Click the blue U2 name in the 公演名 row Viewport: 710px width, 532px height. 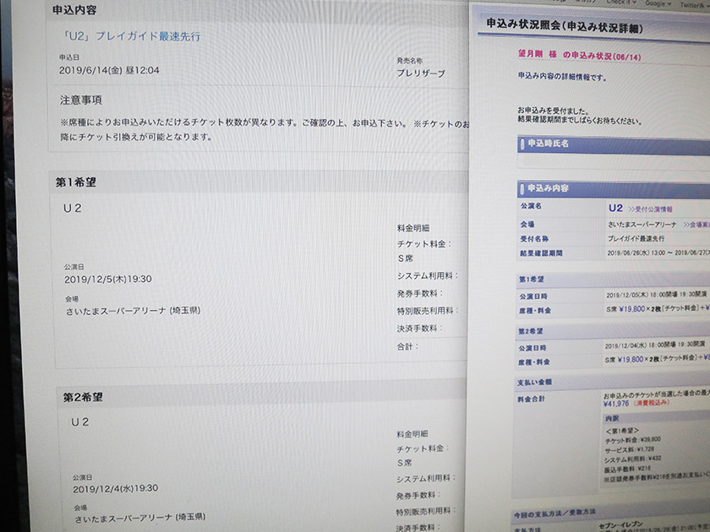[615, 208]
